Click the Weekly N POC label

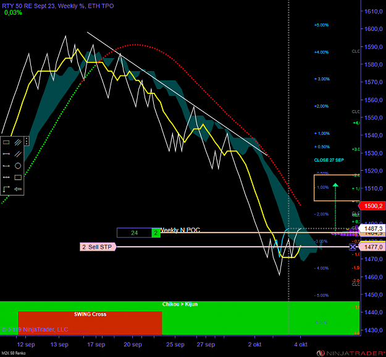(x=180, y=230)
